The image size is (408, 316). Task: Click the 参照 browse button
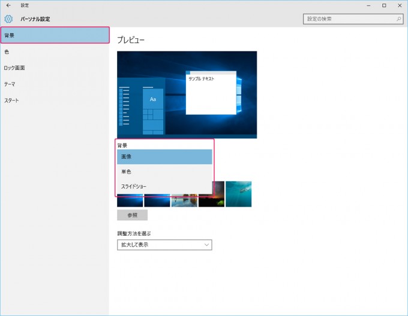coord(132,215)
